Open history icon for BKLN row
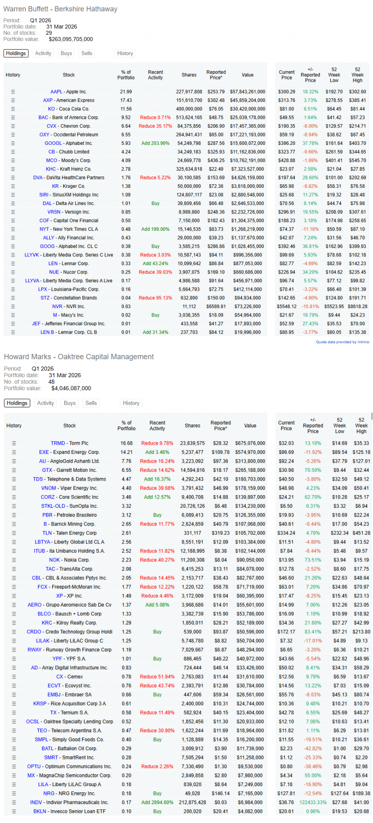 [x=14, y=812]
